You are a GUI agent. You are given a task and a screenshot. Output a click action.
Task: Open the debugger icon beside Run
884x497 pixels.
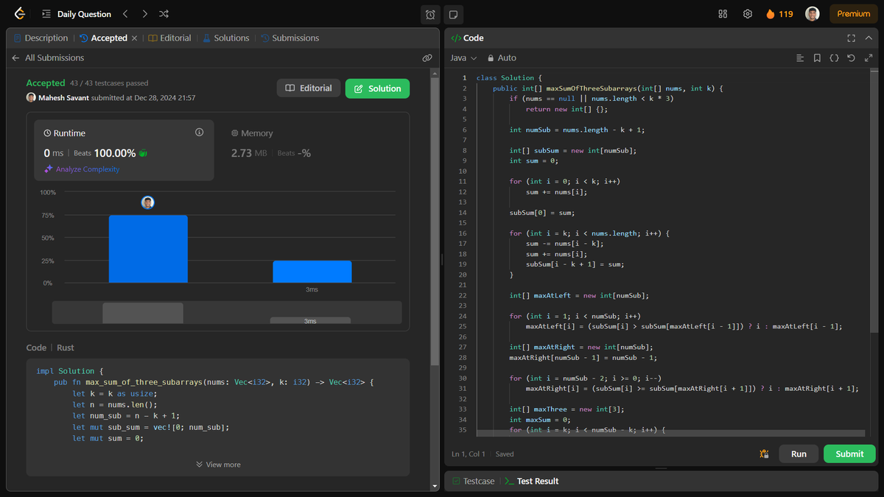point(764,454)
